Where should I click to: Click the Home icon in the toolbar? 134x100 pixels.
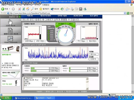click(x=28, y=9)
